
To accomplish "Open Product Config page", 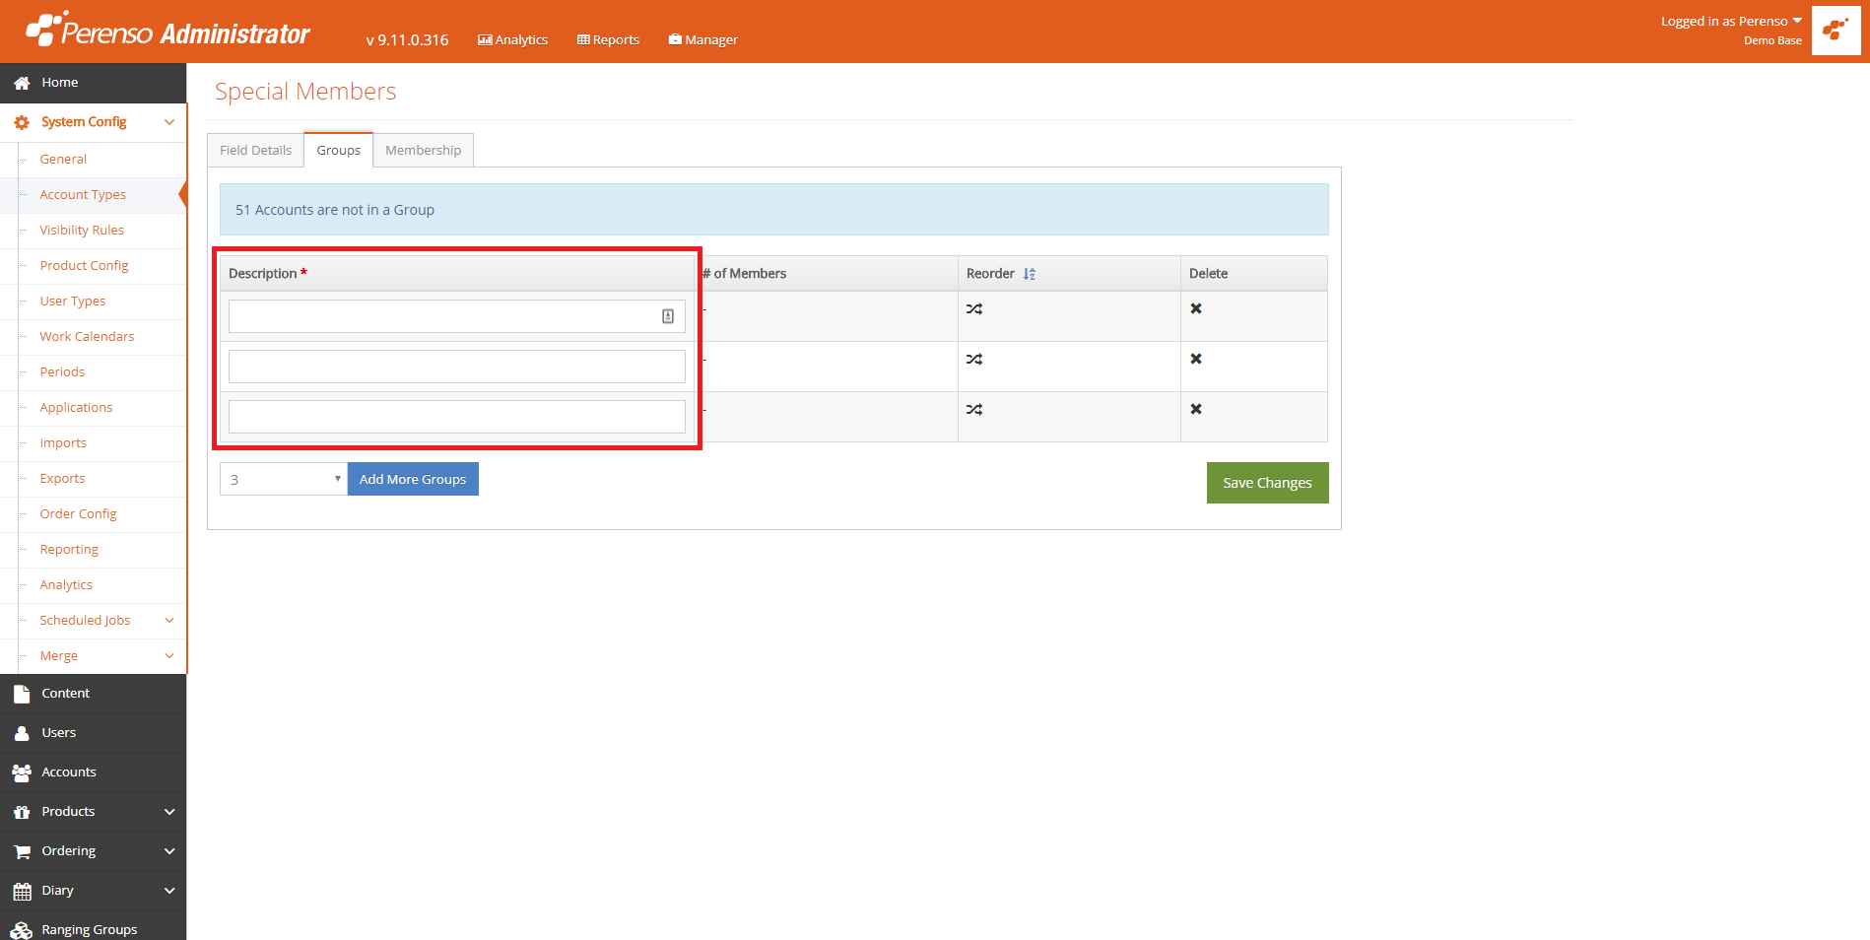I will coord(84,265).
